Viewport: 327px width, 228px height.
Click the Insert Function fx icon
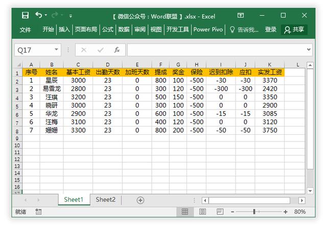point(117,50)
